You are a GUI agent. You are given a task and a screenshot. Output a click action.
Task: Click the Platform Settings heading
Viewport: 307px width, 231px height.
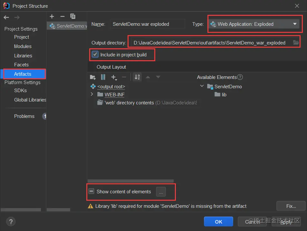click(x=22, y=82)
